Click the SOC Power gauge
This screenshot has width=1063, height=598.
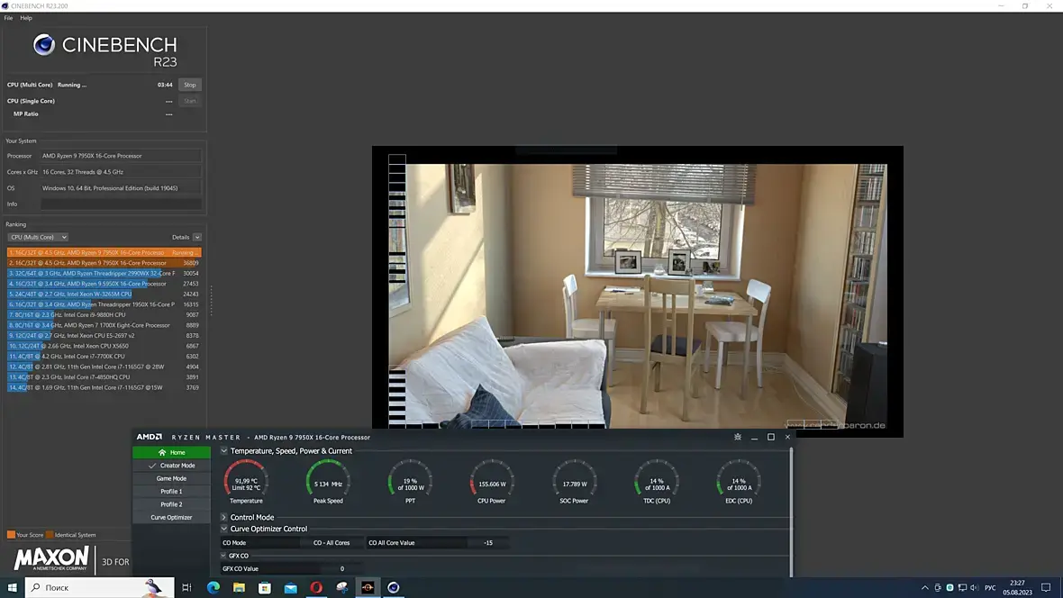click(574, 482)
